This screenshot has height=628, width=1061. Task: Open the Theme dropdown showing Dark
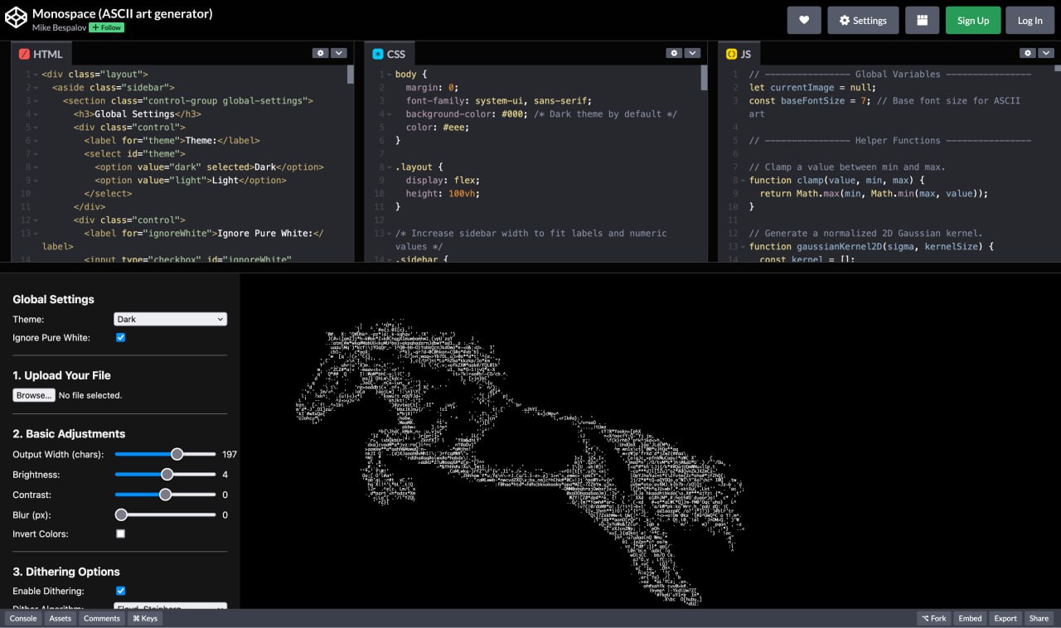click(x=170, y=319)
